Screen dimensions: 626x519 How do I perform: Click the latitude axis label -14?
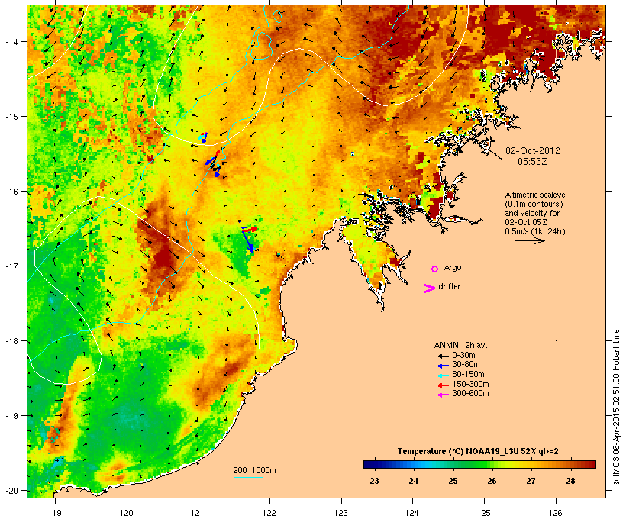point(11,41)
